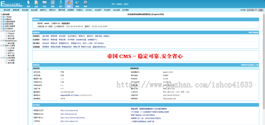This screenshot has height=125, width=265.
Task: Select TAG管理 under TAG高级管理
Action: point(11,60)
